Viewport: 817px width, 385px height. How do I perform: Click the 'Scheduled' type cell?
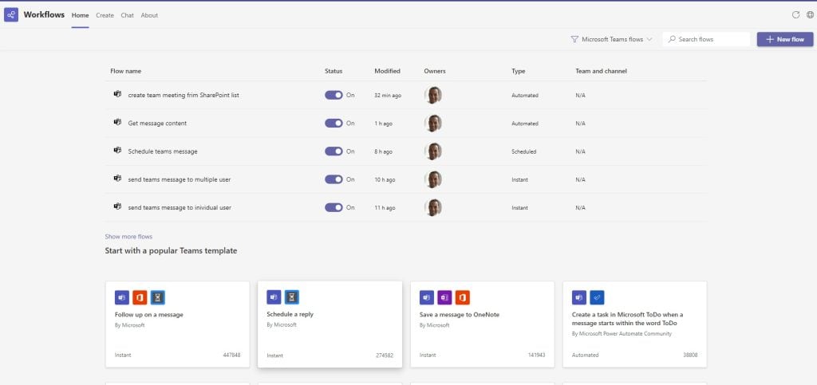(523, 152)
